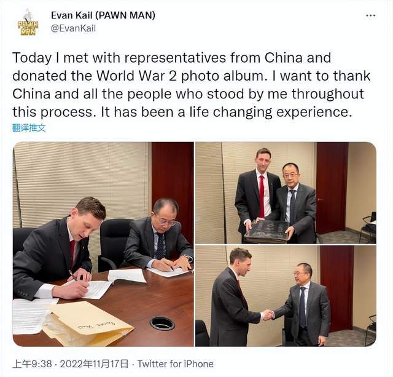The image size is (393, 377).
Task: Open the PAWN MAN profile avatar
Action: 28,22
